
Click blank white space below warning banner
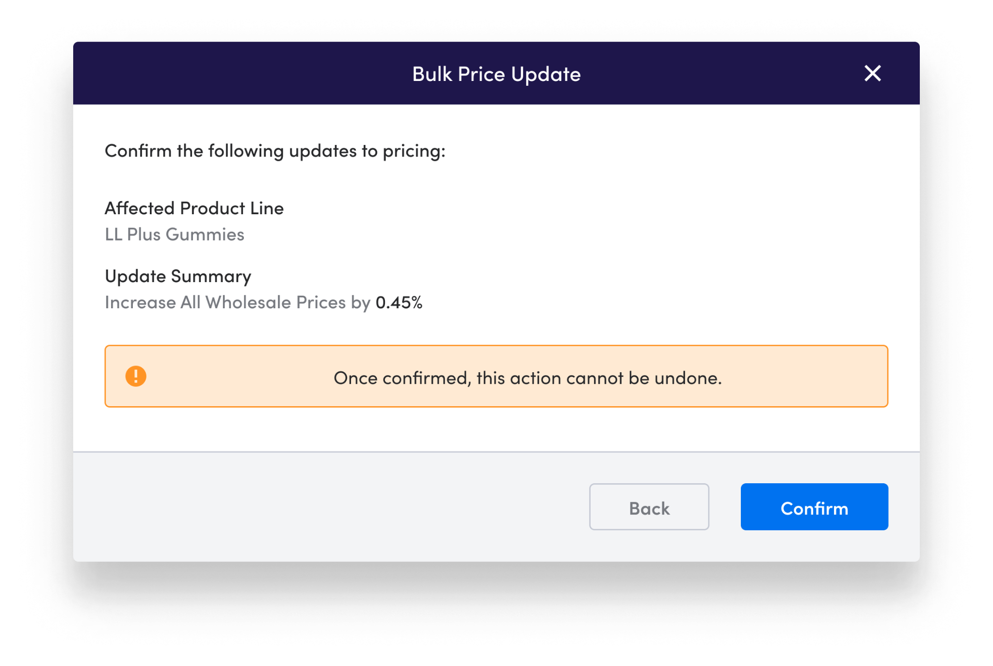pyautogui.click(x=496, y=429)
